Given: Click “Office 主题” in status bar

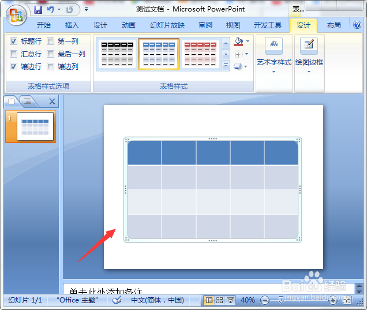Looking at the screenshot, I should (x=77, y=300).
